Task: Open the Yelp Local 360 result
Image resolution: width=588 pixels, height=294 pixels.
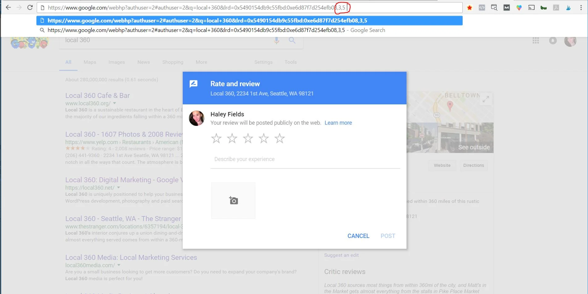Action: tap(124, 134)
